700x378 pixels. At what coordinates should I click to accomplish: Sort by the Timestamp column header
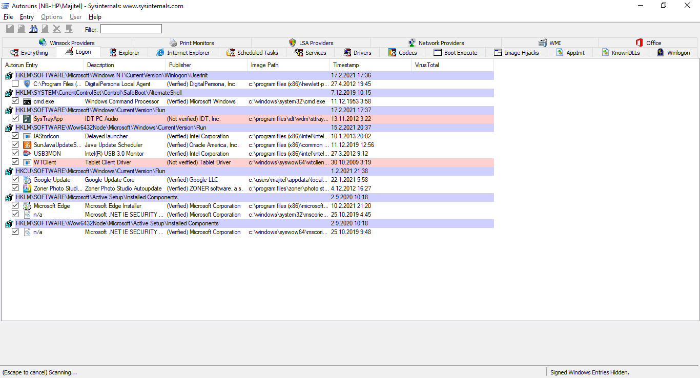point(371,65)
